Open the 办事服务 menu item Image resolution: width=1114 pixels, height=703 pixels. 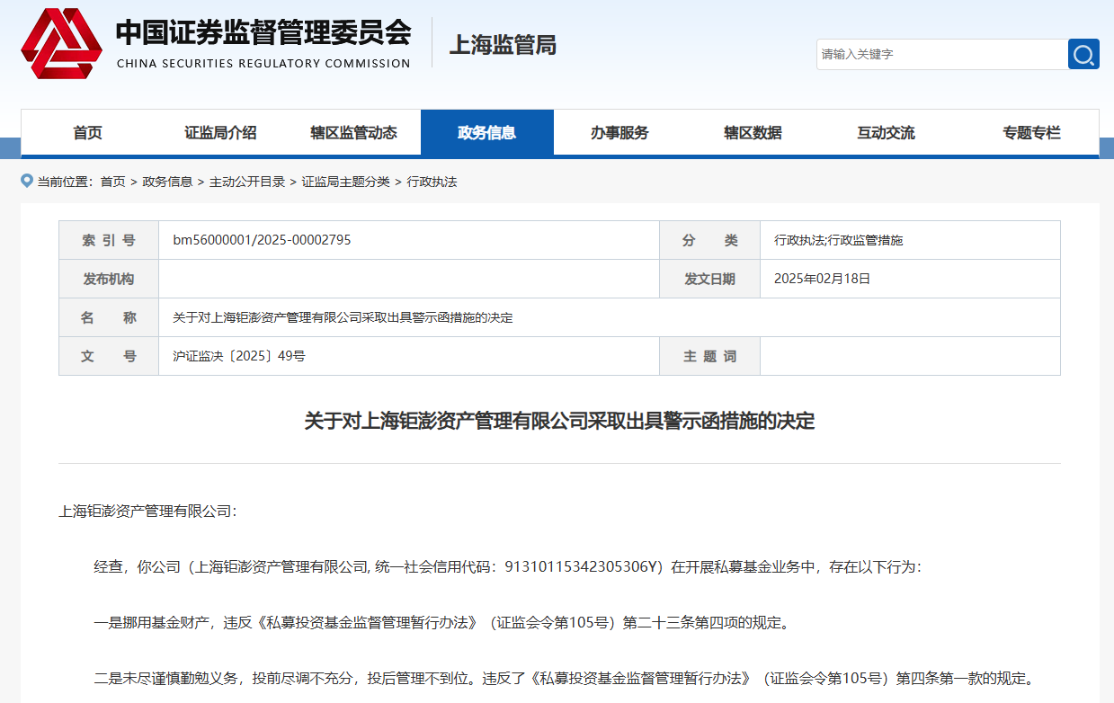tap(619, 133)
